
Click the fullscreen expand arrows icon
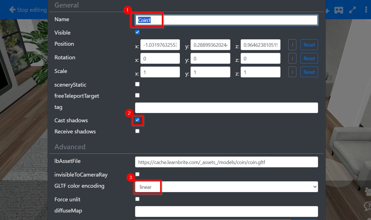tap(352, 10)
